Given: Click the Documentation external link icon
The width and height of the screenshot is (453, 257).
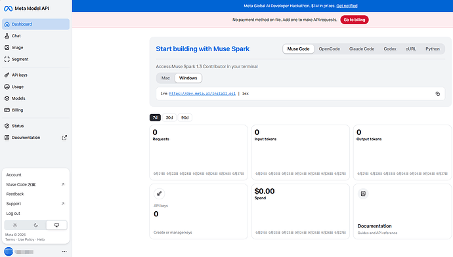Looking at the screenshot, I should [64, 138].
